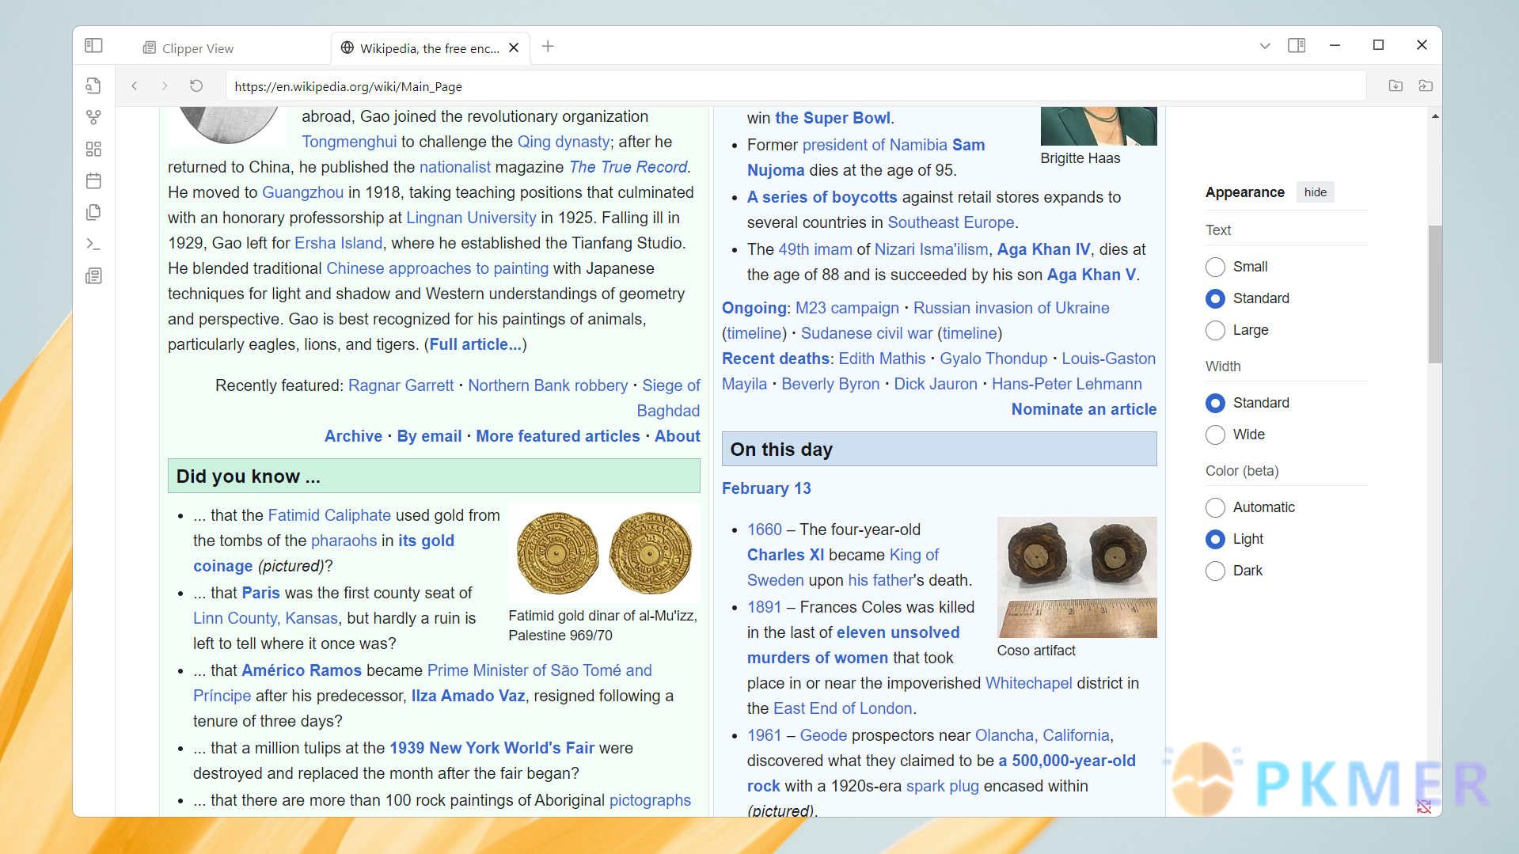Open the Coso artifact image
The image size is (1519, 854).
point(1077,577)
